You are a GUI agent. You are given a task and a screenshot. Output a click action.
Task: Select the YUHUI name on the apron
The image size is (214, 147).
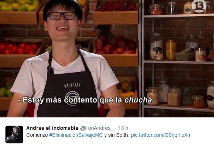coord(72,85)
